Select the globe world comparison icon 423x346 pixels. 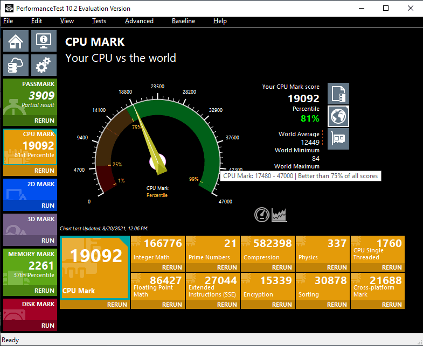(338, 116)
